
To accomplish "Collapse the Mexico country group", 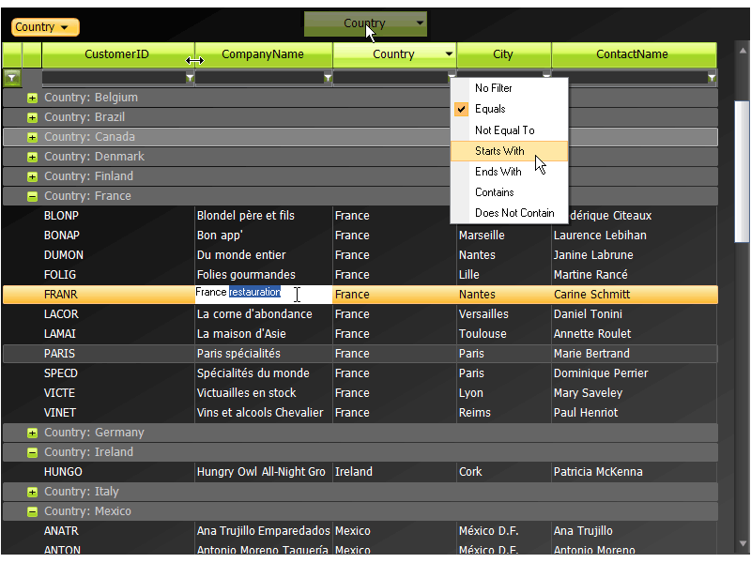I will tap(32, 511).
